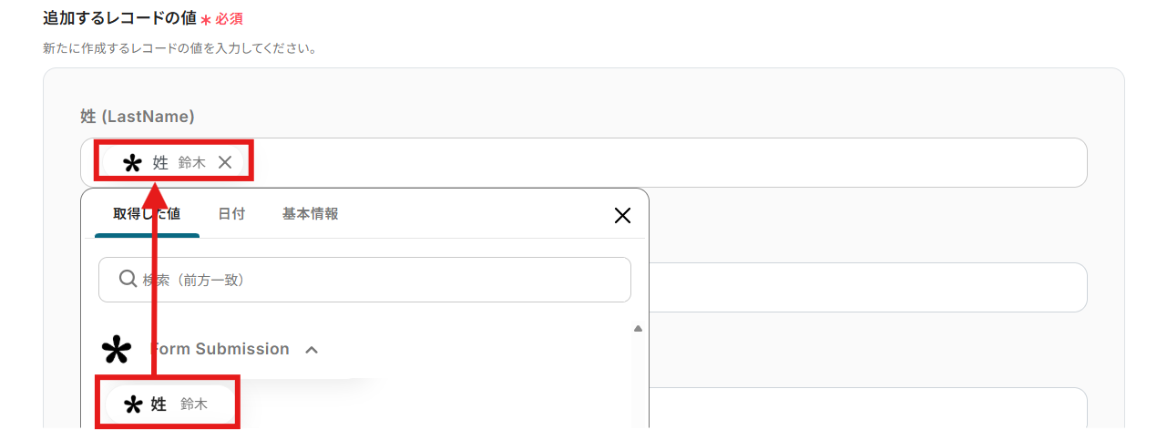Viewport: 1157px width, 430px height.
Task: Collapse the Form Submission section via its chevron
Action: [312, 349]
